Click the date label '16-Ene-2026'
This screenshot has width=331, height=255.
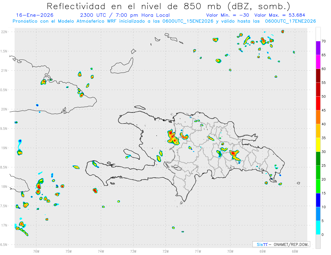click(35, 15)
